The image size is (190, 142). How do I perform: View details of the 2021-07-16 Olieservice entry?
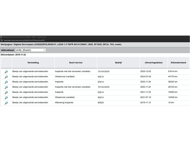(6, 98)
